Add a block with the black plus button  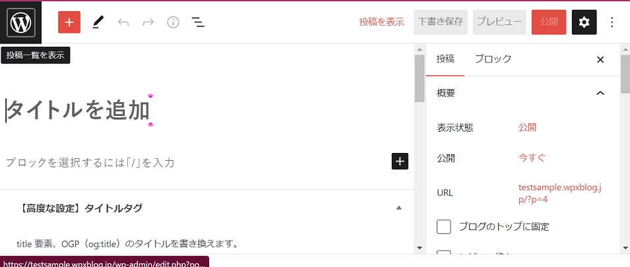point(400,162)
